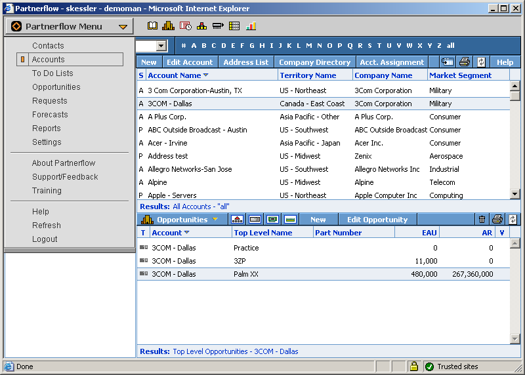Open Acct. Assignment
This screenshot has height=375, width=525.
point(392,62)
